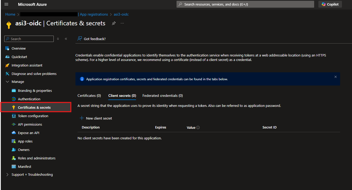This screenshot has width=352, height=190.
Task: Click the magnifier icon in global search
Action: [180, 4]
